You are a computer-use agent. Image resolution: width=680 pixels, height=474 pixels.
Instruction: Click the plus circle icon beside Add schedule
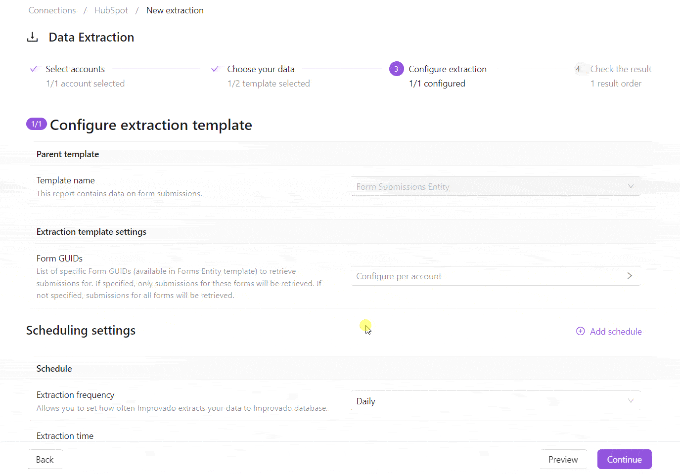pyautogui.click(x=581, y=331)
